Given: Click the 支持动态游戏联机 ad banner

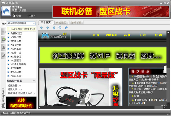Looking at the screenshot, I should pyautogui.click(x=21, y=103).
